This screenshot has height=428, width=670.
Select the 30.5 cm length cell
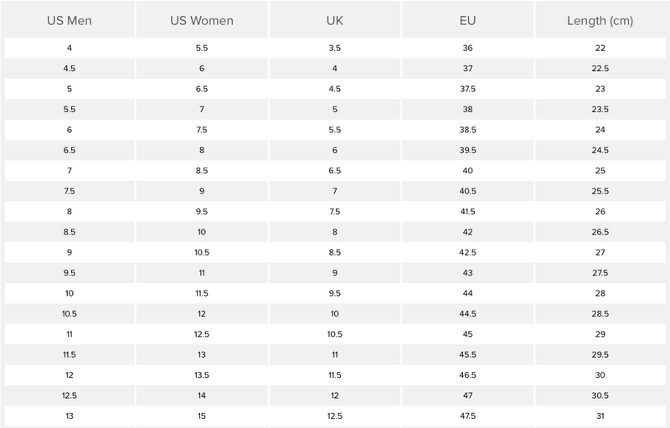click(x=600, y=394)
